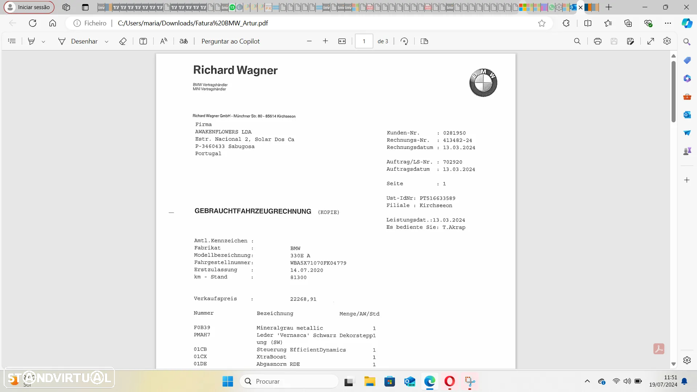Select the eraser tool
697x392 pixels.
(x=123, y=41)
